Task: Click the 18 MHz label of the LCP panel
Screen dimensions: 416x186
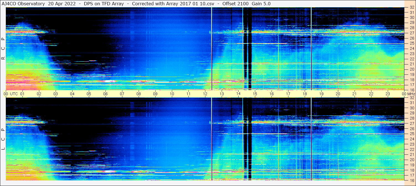Action: 412,170
